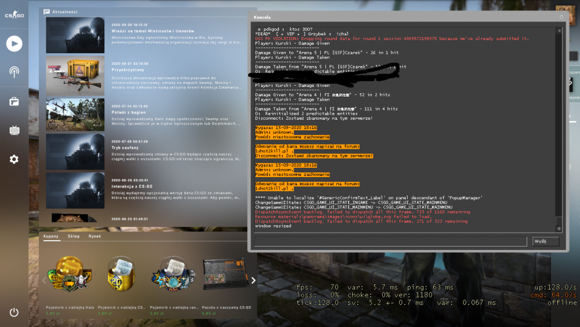Click the Paczka z naszywką CS:GO label
Screen dimensions: 580x327
(226, 307)
